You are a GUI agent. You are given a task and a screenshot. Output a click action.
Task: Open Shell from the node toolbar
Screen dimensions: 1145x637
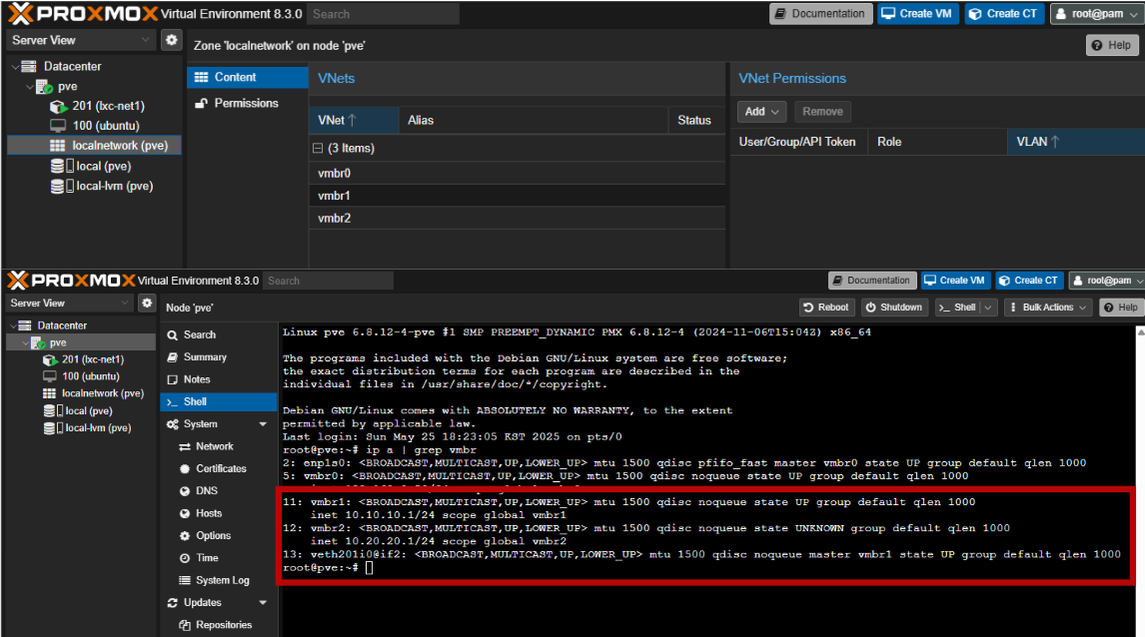[x=957, y=308]
